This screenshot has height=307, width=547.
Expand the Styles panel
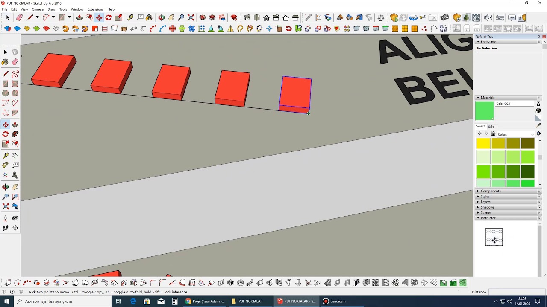478,197
